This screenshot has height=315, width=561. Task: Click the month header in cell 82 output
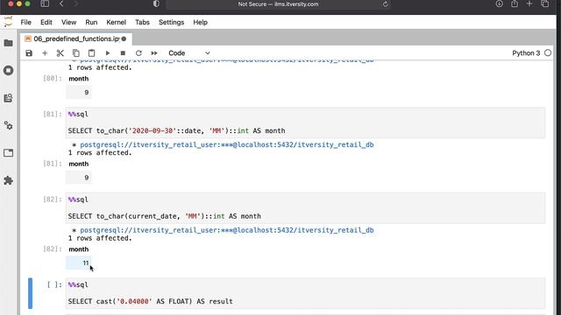click(x=78, y=248)
